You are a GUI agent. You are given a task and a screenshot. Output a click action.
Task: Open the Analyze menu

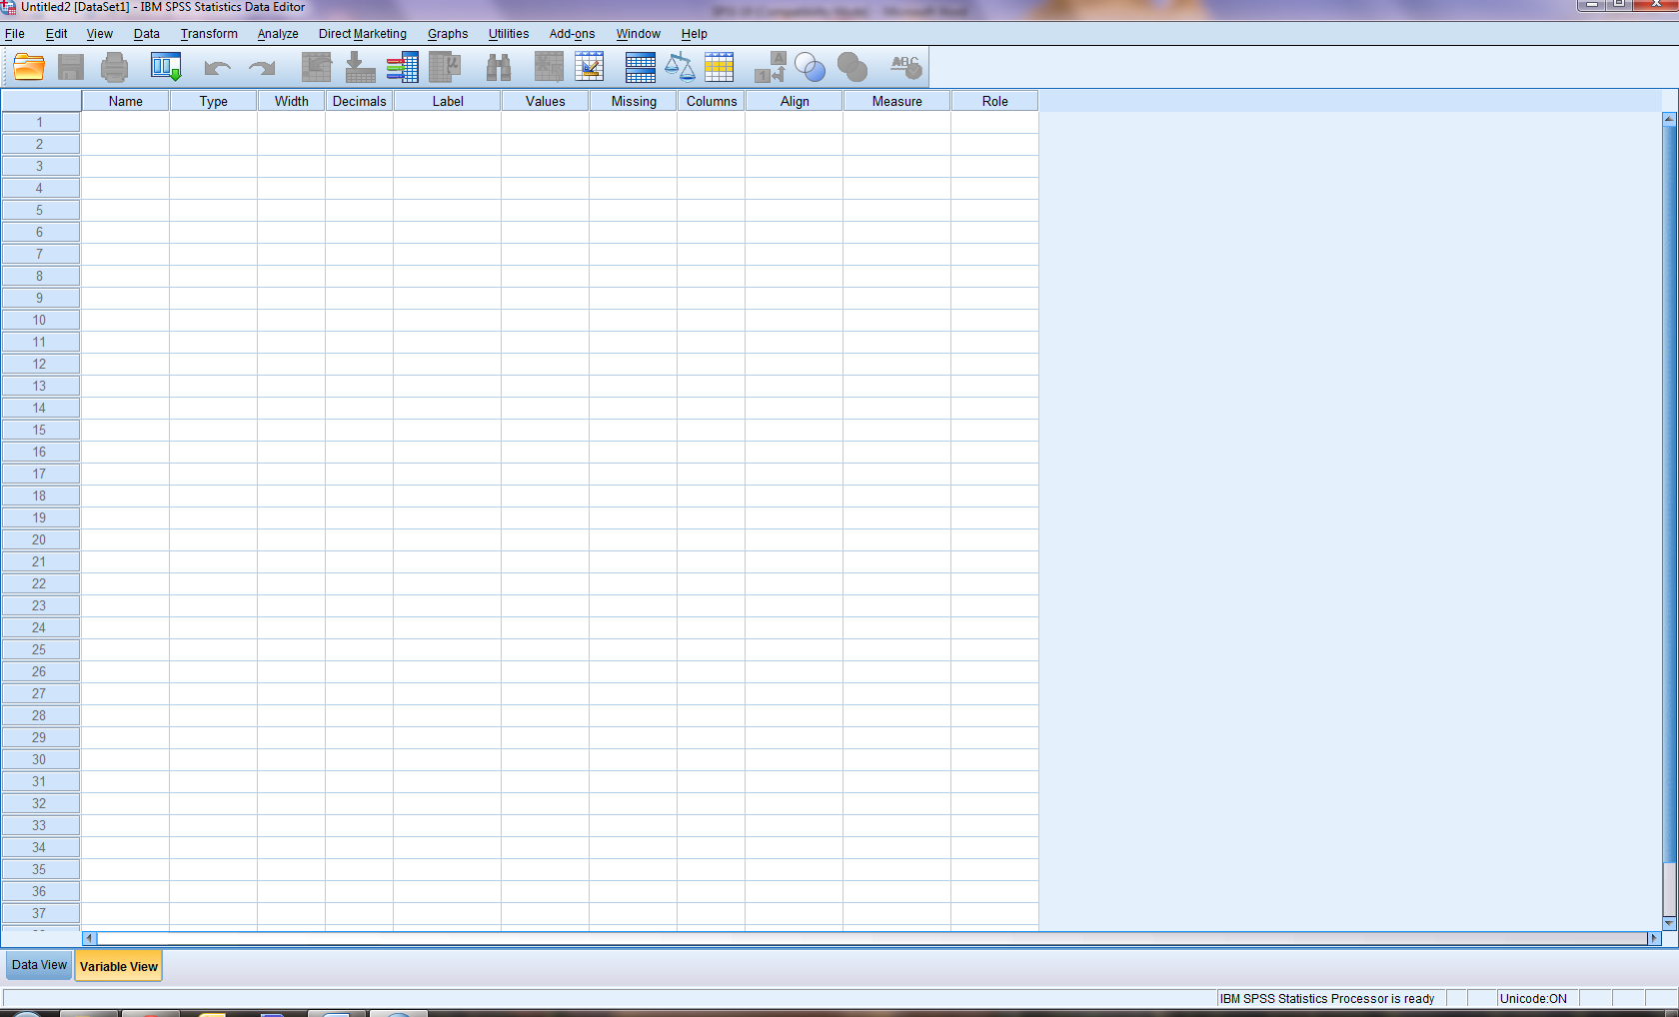coord(278,34)
